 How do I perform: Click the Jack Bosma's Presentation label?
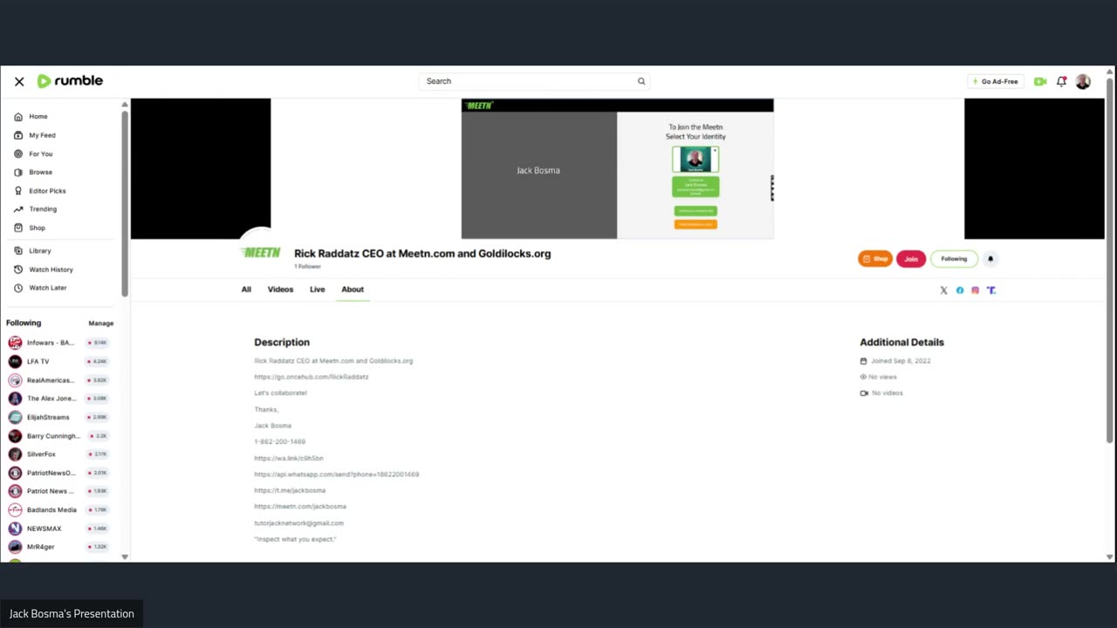[72, 614]
